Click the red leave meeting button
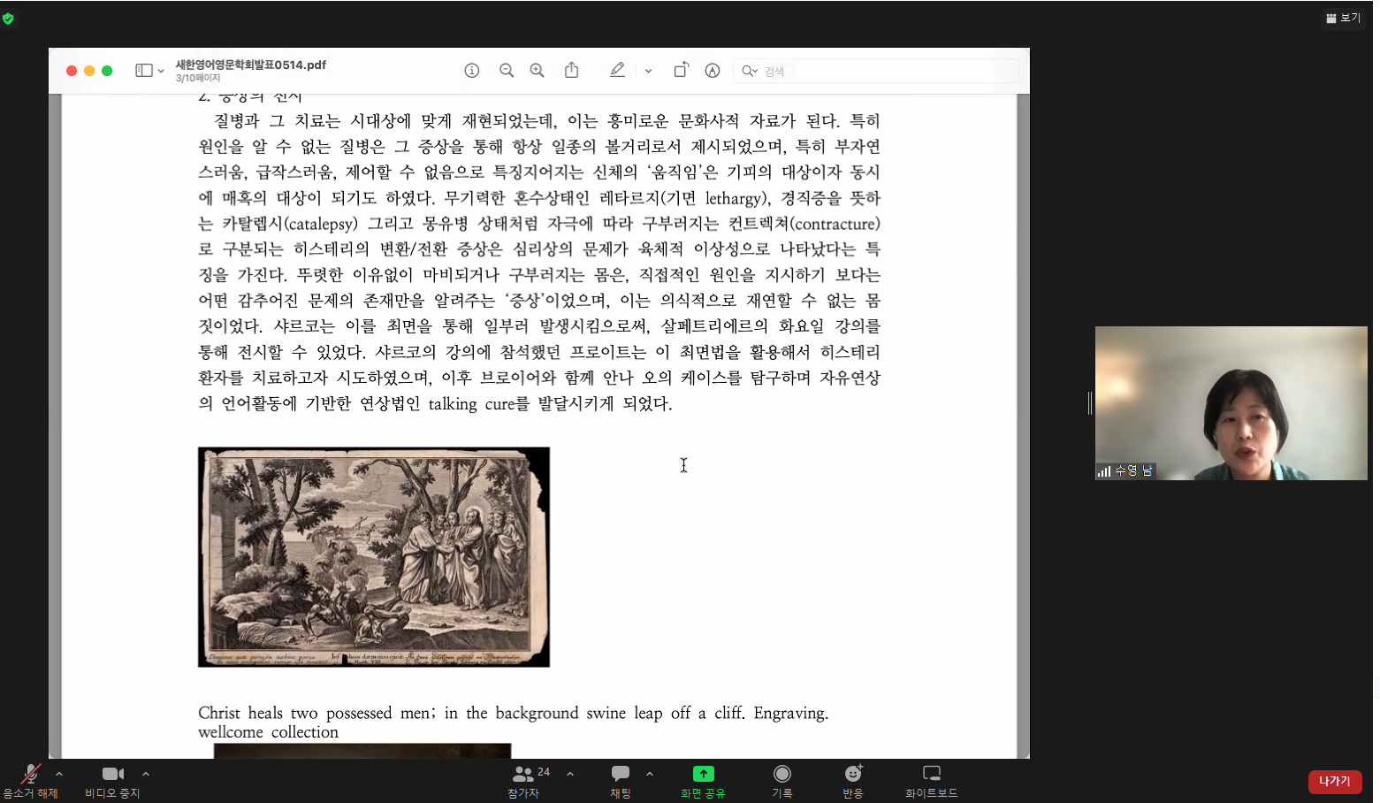Image resolution: width=1380 pixels, height=803 pixels. [x=1335, y=782]
